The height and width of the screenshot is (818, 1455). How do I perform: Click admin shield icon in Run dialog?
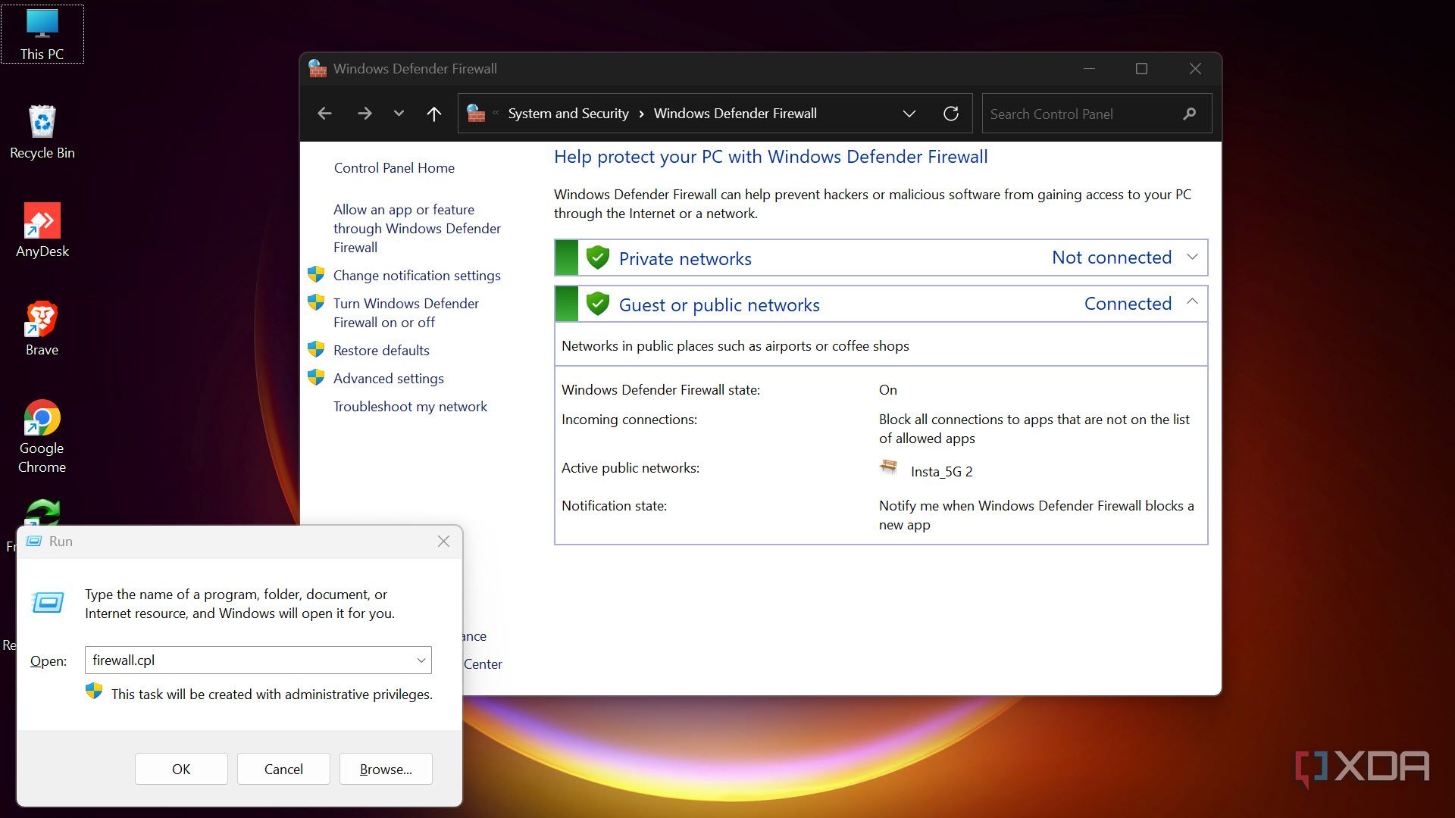[x=94, y=692]
